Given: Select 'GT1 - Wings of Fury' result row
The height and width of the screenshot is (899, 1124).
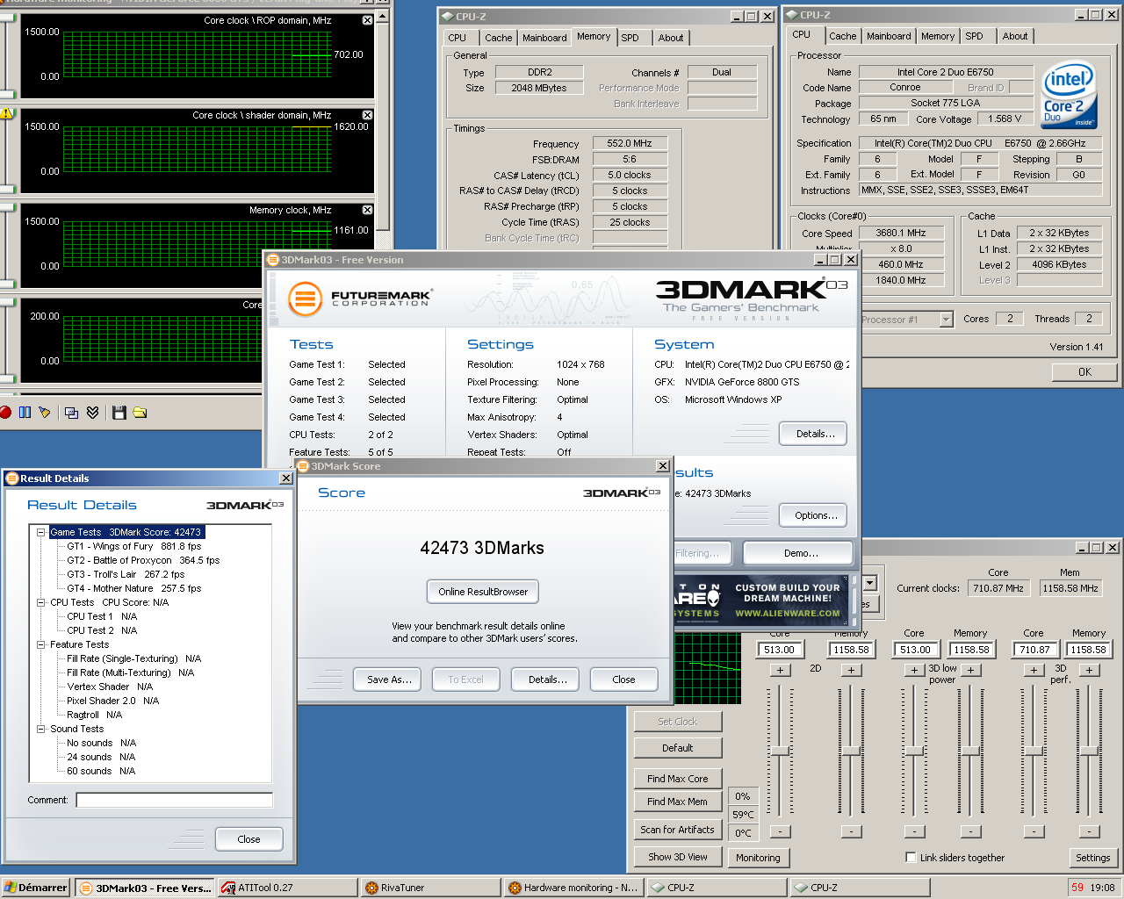Looking at the screenshot, I should pos(134,546).
